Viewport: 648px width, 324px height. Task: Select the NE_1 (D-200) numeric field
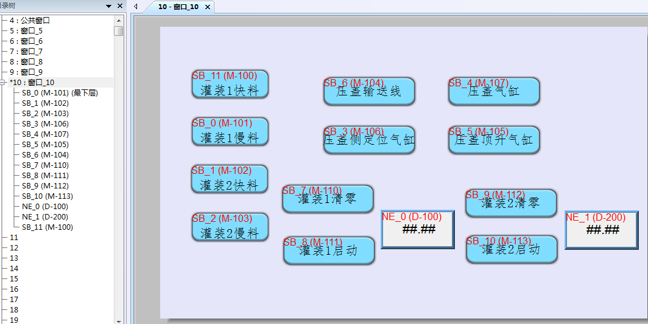(602, 230)
